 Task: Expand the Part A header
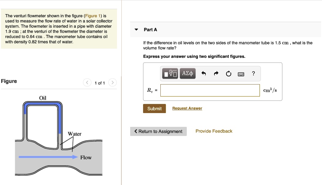click(151, 29)
